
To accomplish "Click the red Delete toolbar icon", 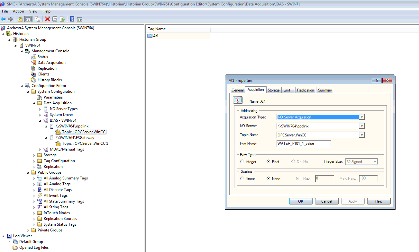I will click(x=48, y=19).
